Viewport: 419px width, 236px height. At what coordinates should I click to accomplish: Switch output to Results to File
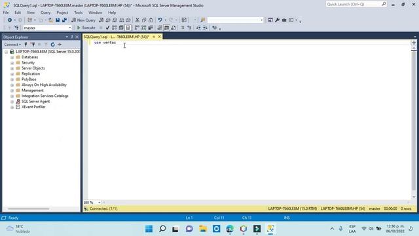(173, 28)
